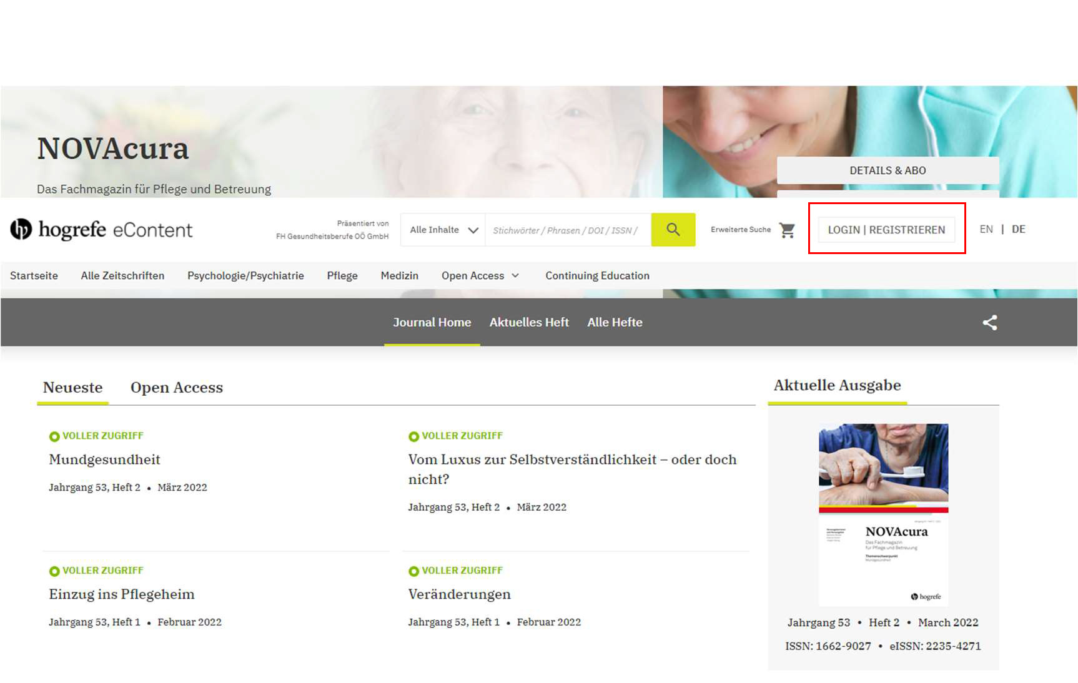Click VOLLER ZUGRIFF badge above Mundgesundheit
The height and width of the screenshot is (683, 1078).
(97, 436)
